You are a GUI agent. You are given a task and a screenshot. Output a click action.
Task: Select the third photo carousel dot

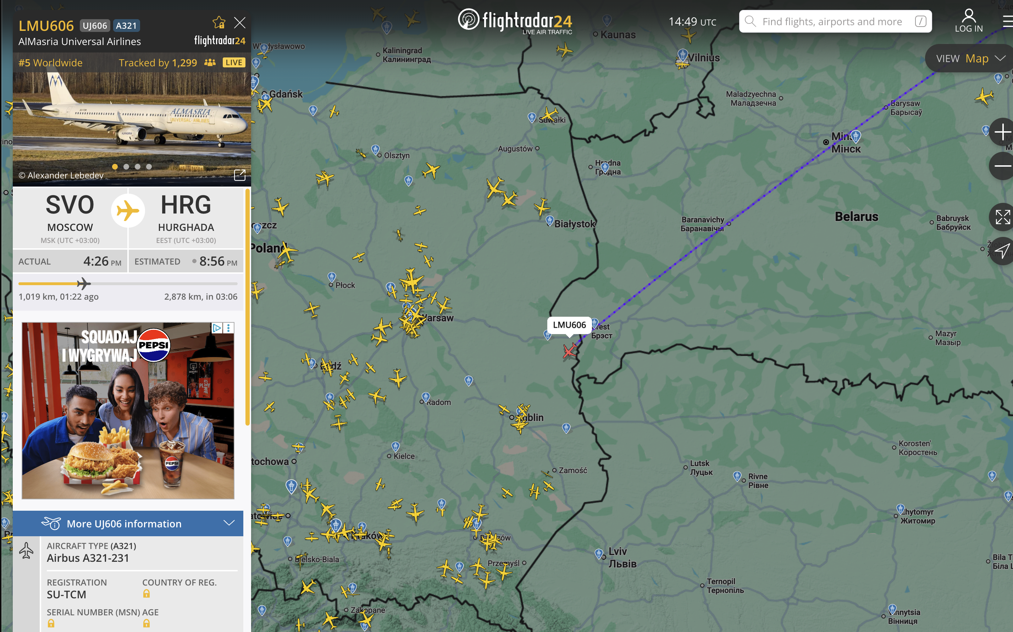coord(138,167)
